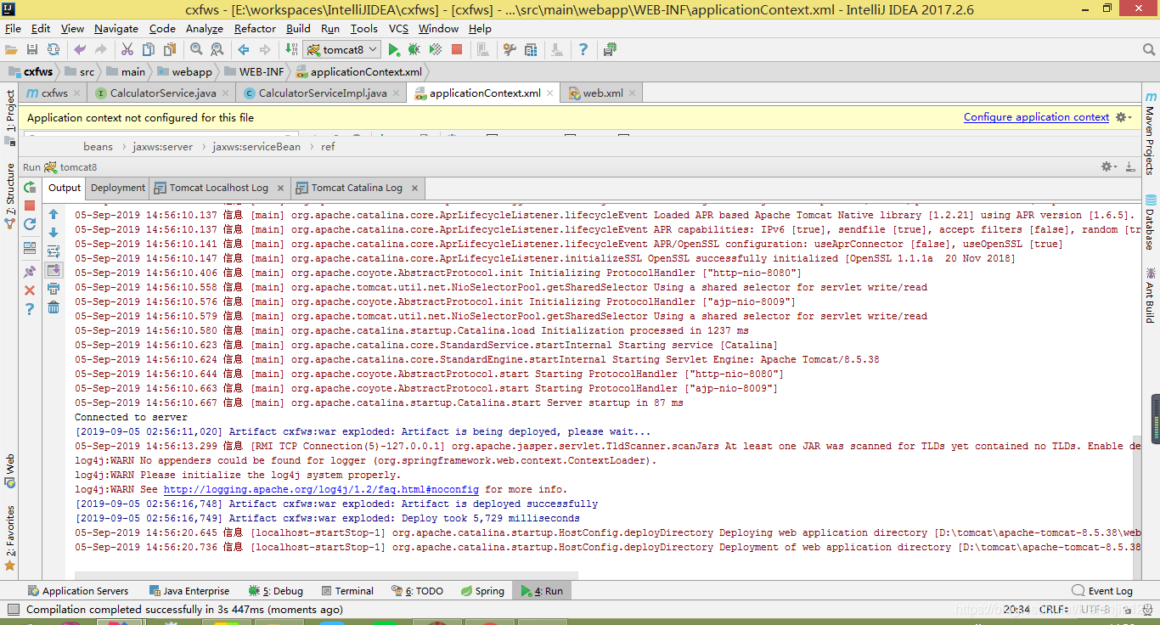Clear all console output with the trash icon
This screenshot has width=1160, height=625.
pyautogui.click(x=53, y=307)
